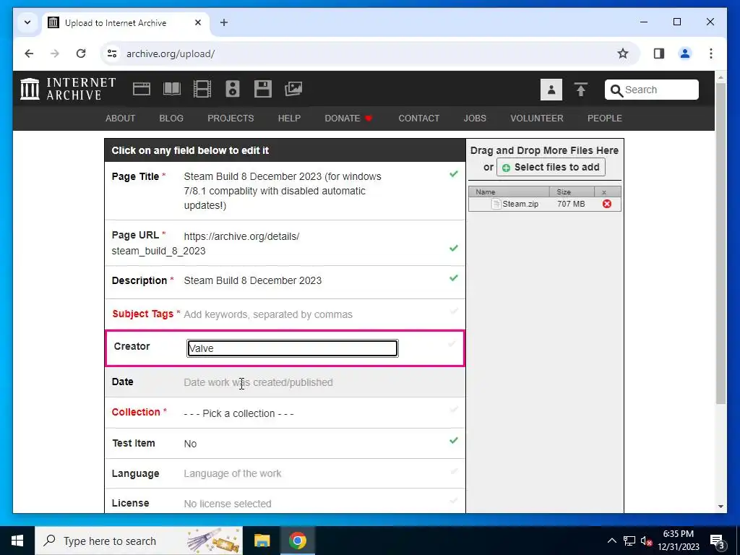Image resolution: width=740 pixels, height=555 pixels.
Task: Click the Select files to add button
Action: [551, 167]
